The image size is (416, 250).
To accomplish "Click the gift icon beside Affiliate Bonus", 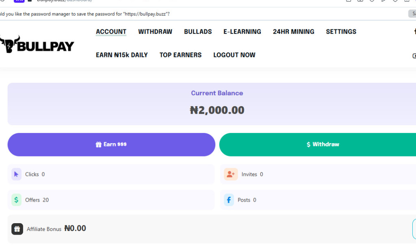I will tap(17, 228).
